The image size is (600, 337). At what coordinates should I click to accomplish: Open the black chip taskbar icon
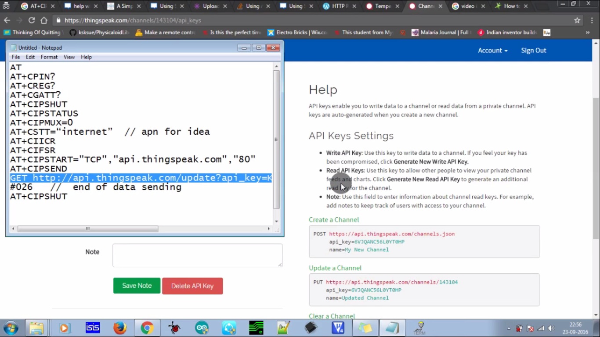coord(311,328)
